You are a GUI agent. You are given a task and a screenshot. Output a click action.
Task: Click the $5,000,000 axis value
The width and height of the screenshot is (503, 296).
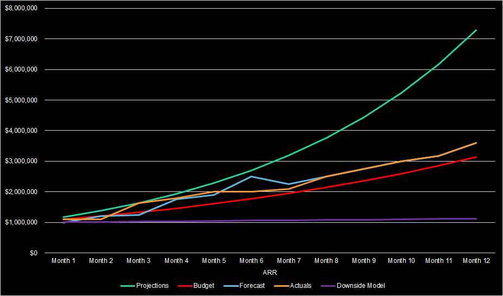click(21, 100)
